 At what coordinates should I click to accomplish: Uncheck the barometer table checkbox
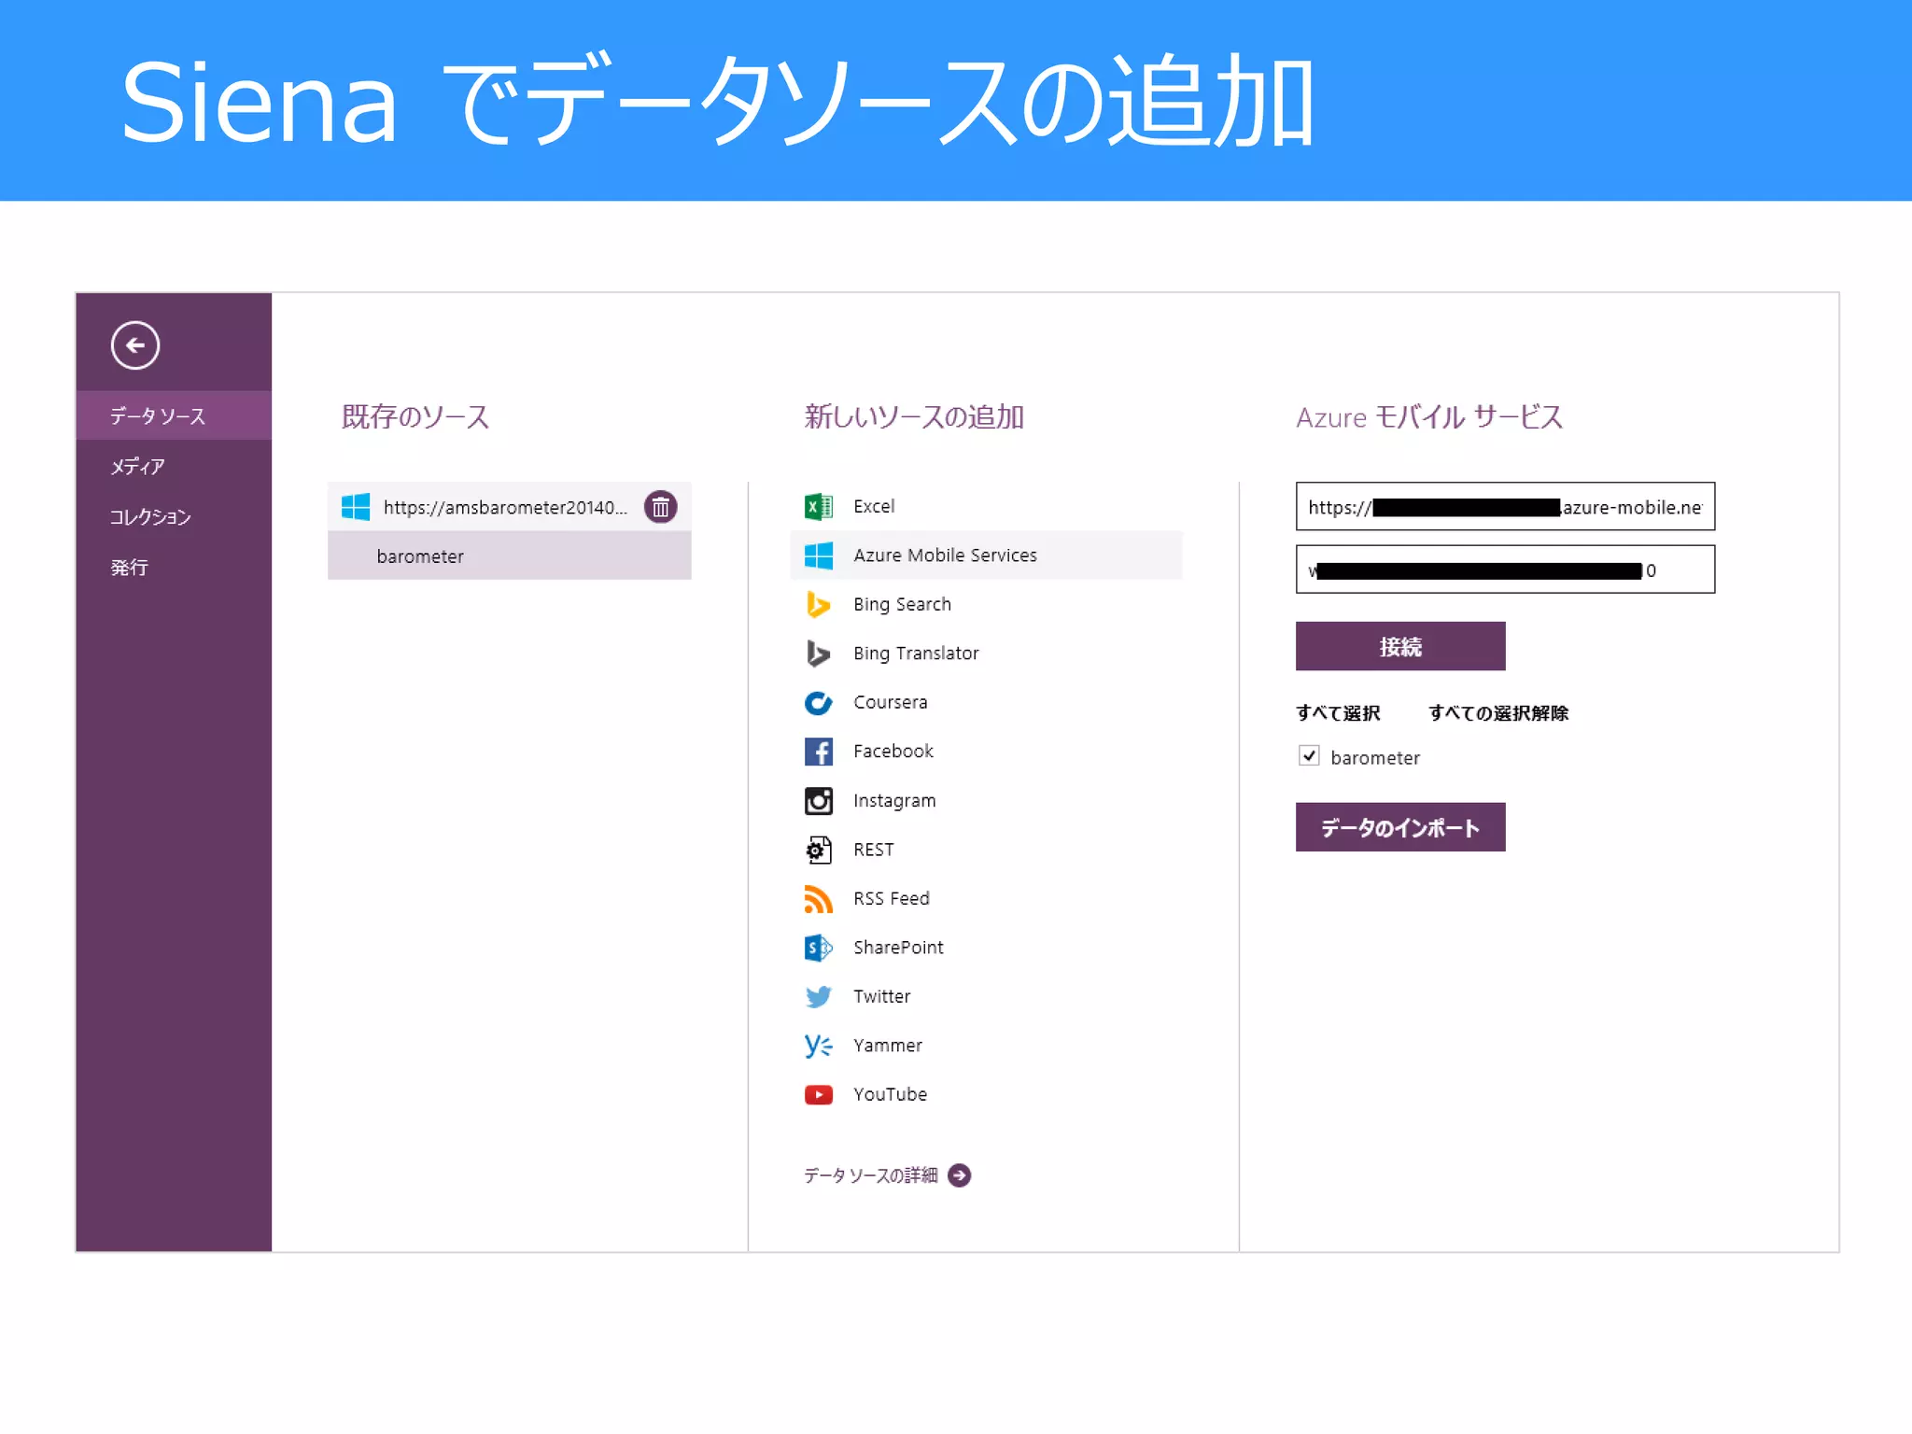[1309, 755]
